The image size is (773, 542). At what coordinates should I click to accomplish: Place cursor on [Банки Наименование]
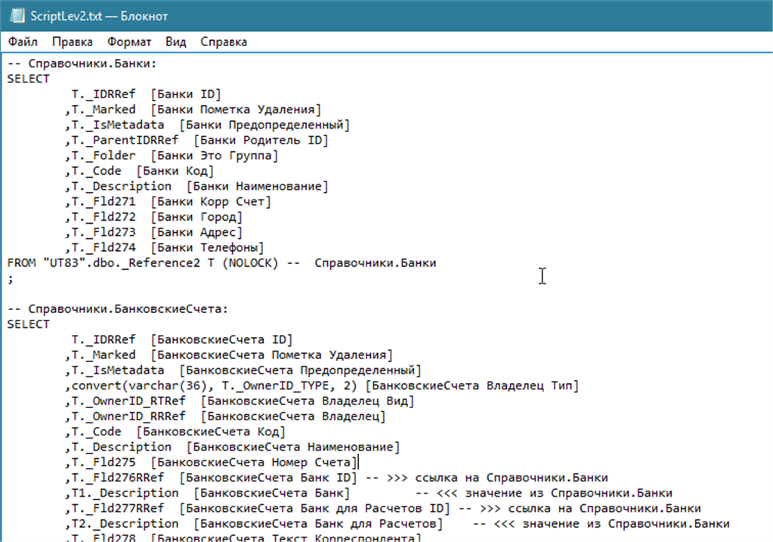[258, 187]
